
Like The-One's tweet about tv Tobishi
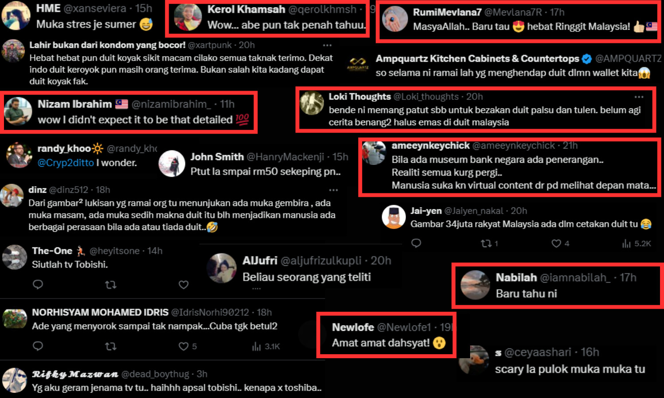tap(184, 285)
